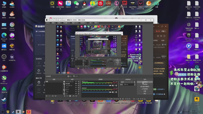Show hidden system tray icons chevron
This screenshot has height=114, width=203.
tap(176, 112)
